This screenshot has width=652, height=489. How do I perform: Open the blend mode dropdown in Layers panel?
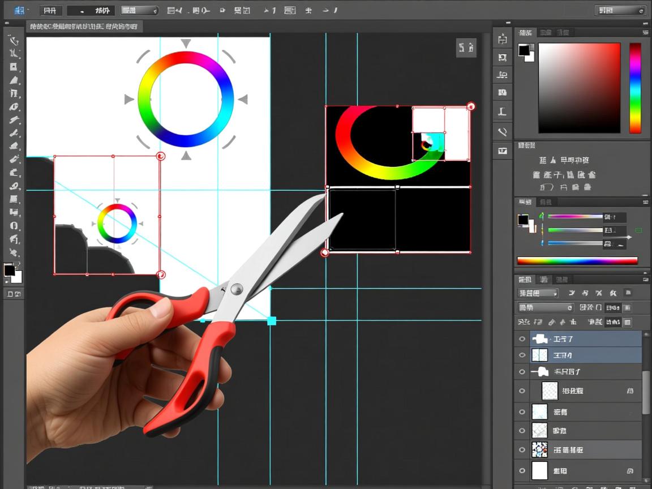click(546, 308)
